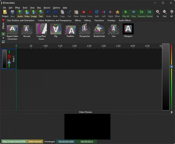Click the Flip effect thumbnail
The height and width of the screenshot is (144, 175).
coord(56,30)
